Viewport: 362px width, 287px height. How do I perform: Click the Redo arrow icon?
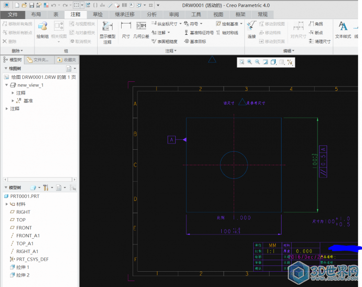tap(65, 5)
